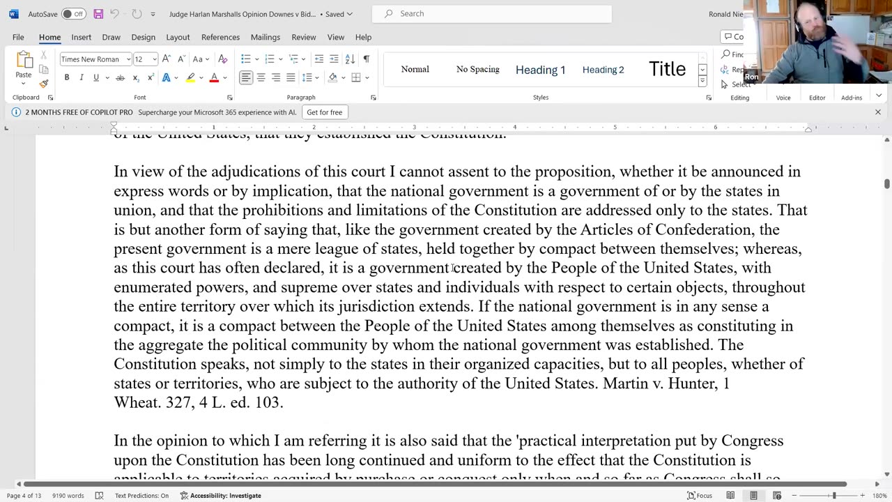The width and height of the screenshot is (892, 502).
Task: Toggle Align Left button
Action: [246, 77]
